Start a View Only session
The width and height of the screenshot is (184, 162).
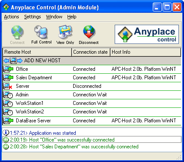(65, 35)
